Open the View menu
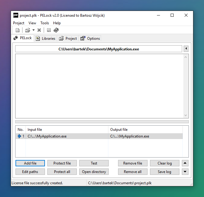Screen dimensions: 204x197 point(32,23)
